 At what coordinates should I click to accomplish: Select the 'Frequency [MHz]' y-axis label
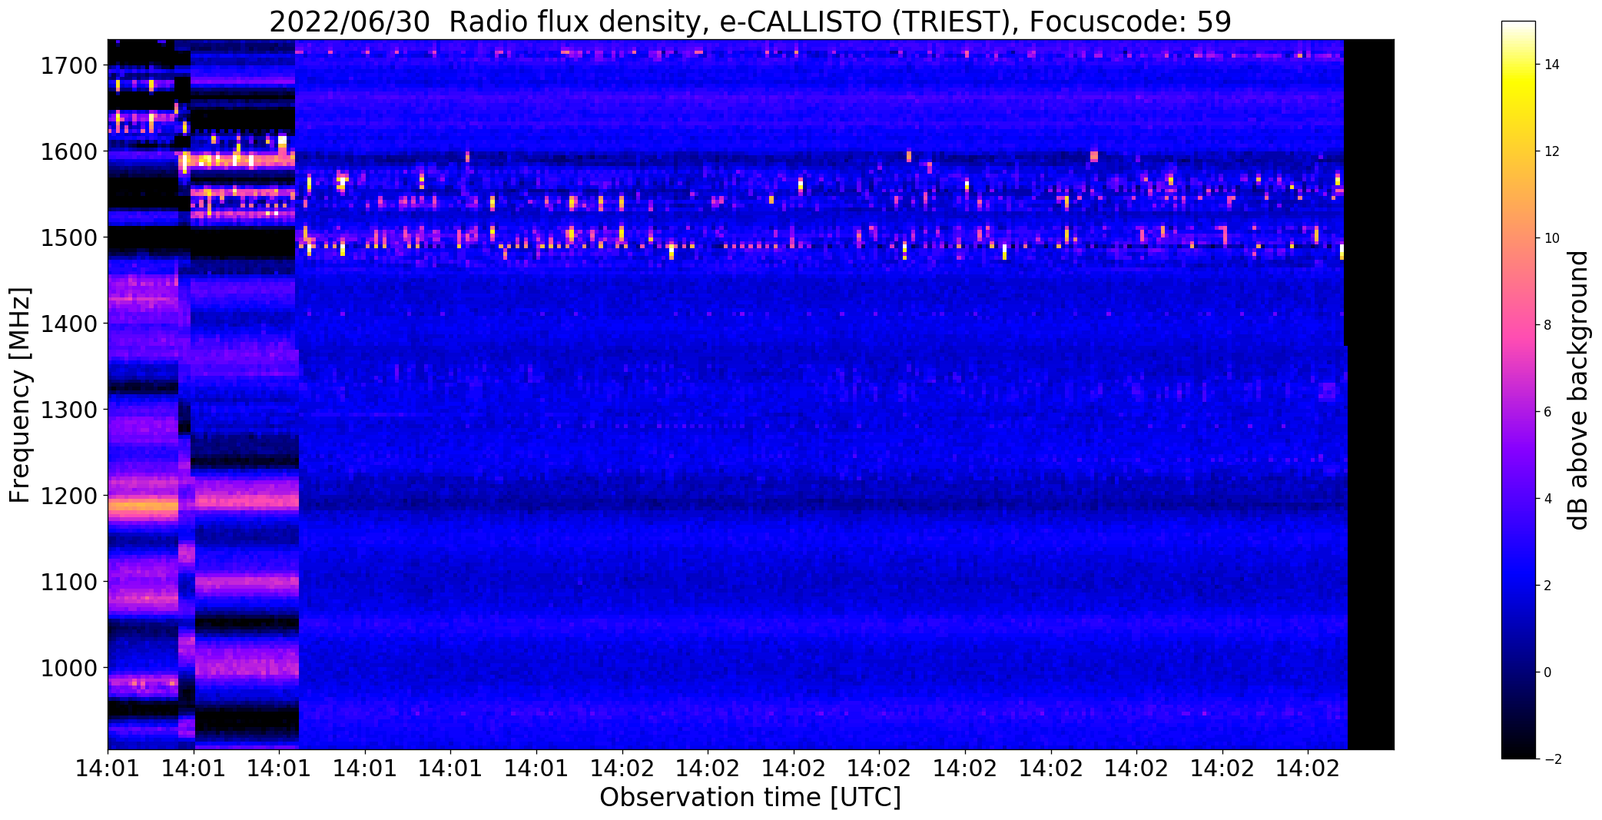click(x=20, y=395)
